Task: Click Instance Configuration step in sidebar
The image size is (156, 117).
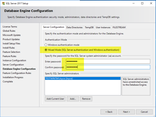Action: point(14,61)
